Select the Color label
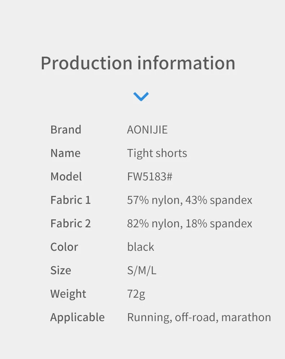 (64, 247)
